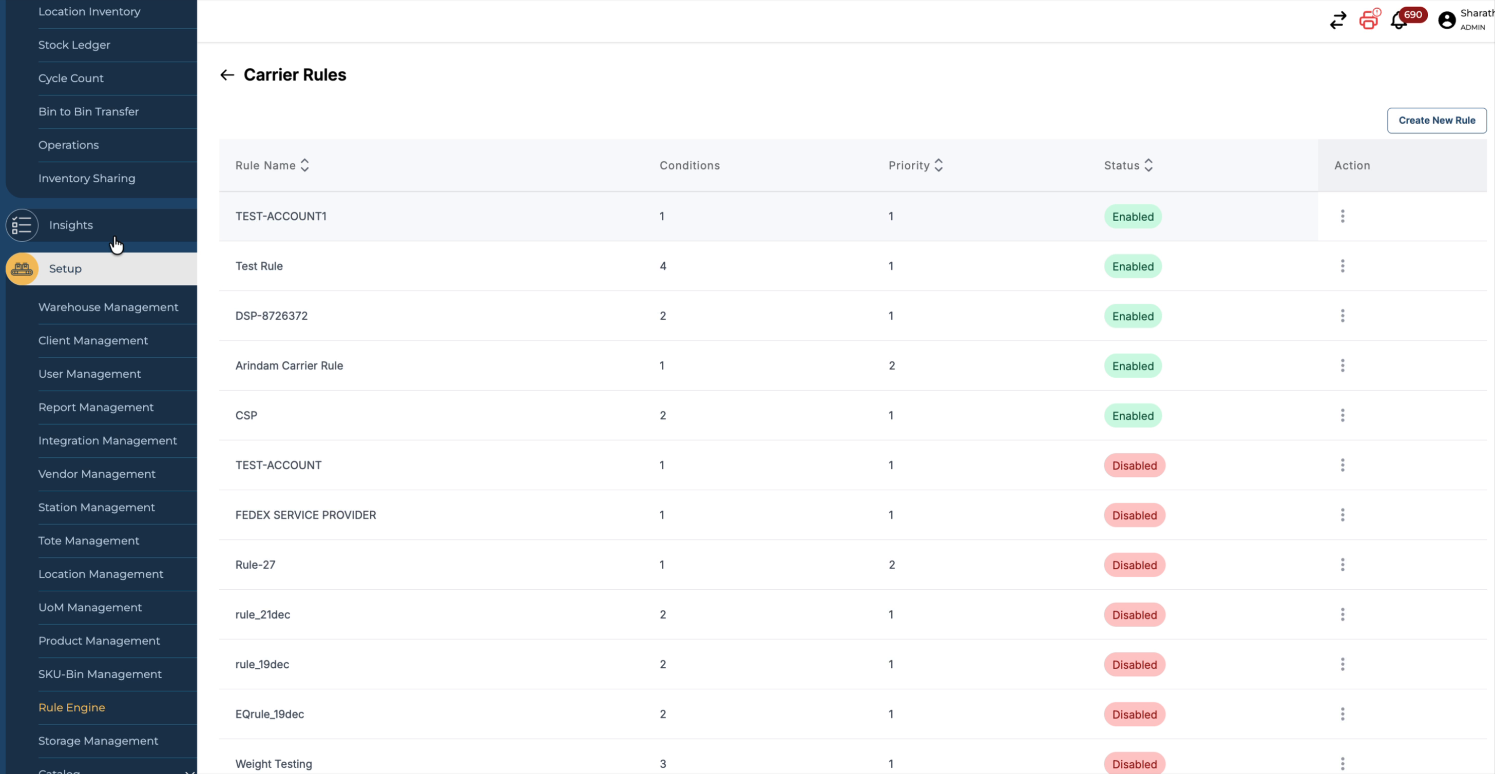Sort table by Status
This screenshot has width=1495, height=774.
(1148, 165)
